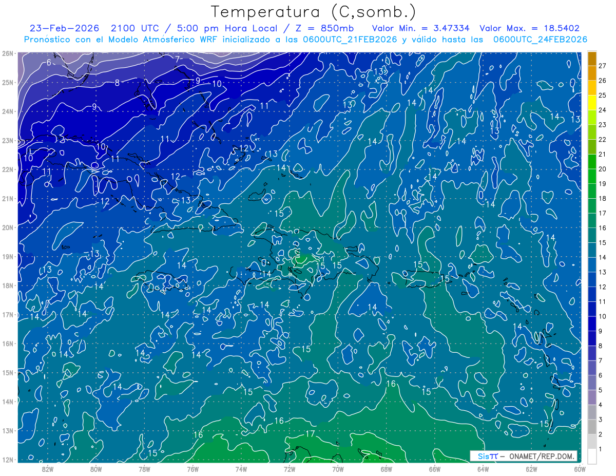
Task: Select the lime legend swatch between 23 and 24
Action: pos(592,117)
